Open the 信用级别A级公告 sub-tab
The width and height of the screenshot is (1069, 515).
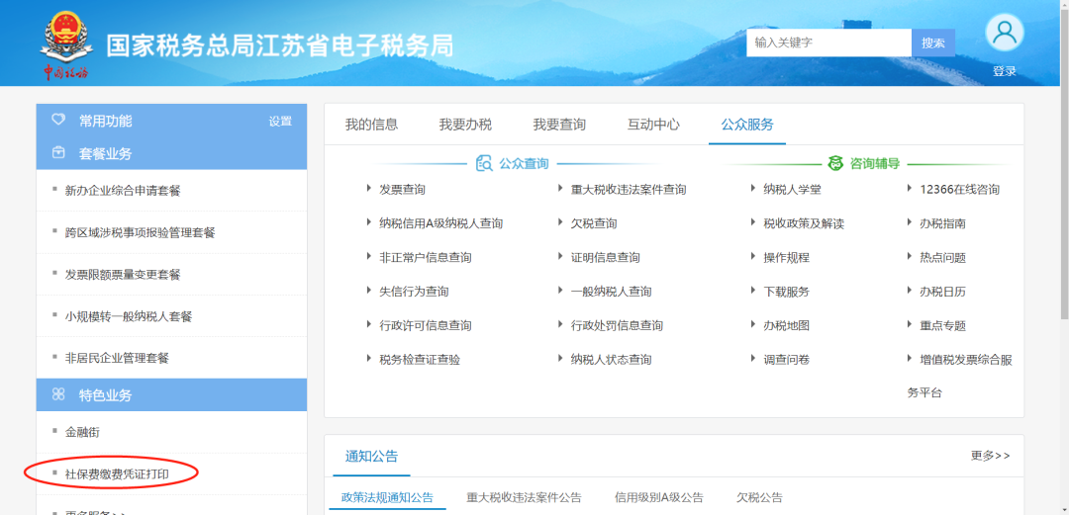tap(659, 497)
